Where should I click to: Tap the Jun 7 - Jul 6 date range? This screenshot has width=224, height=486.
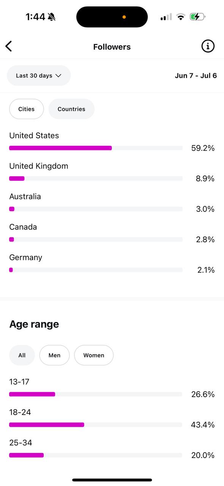196,76
